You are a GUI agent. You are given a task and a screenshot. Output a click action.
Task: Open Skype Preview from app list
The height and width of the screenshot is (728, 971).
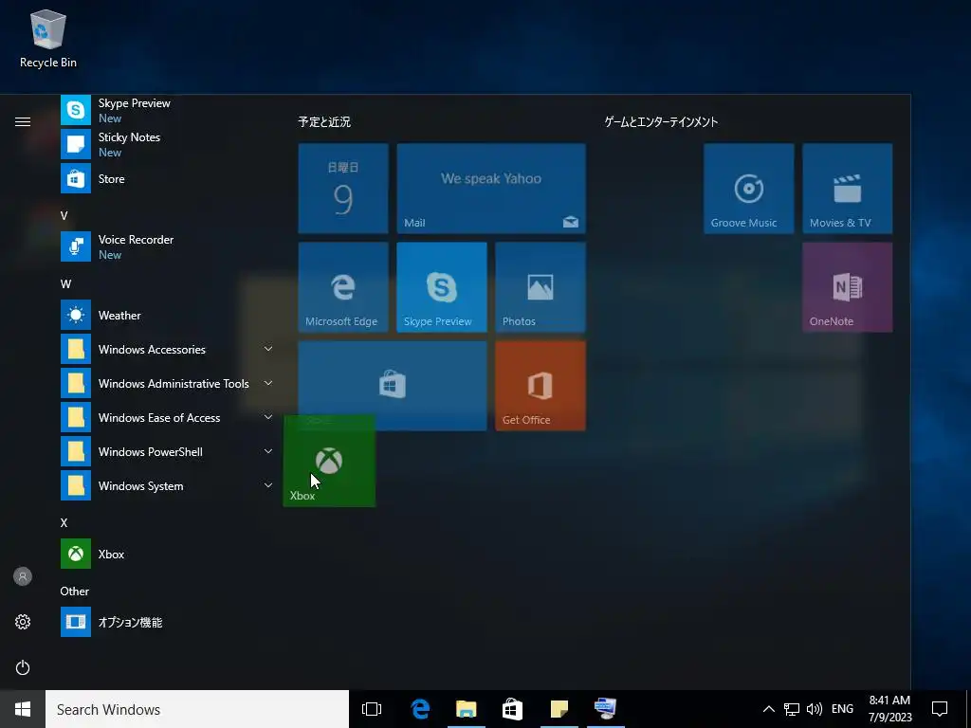pyautogui.click(x=167, y=110)
